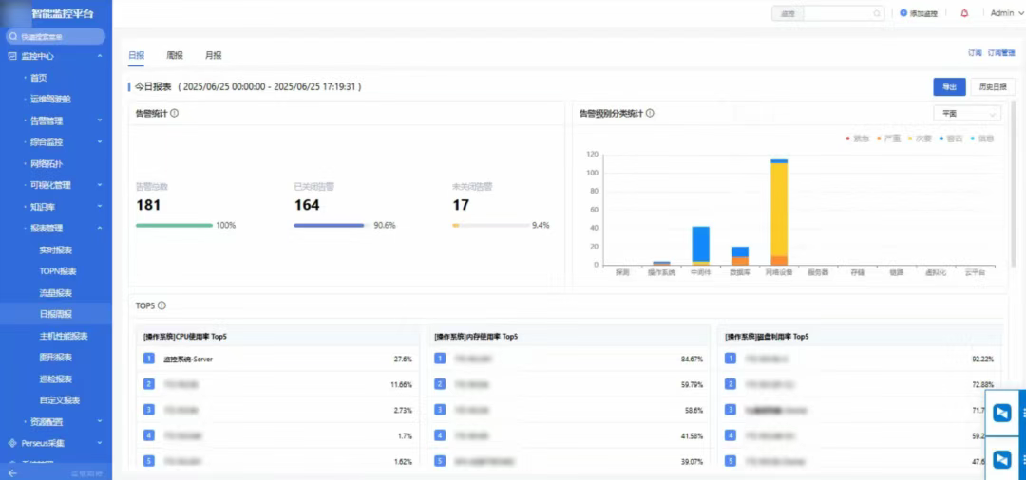Click the info icon beside TOP5 heading
The image size is (1026, 480).
(x=161, y=305)
